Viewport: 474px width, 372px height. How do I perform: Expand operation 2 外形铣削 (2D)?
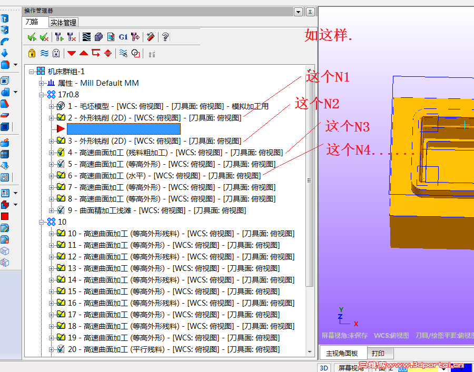pos(52,118)
